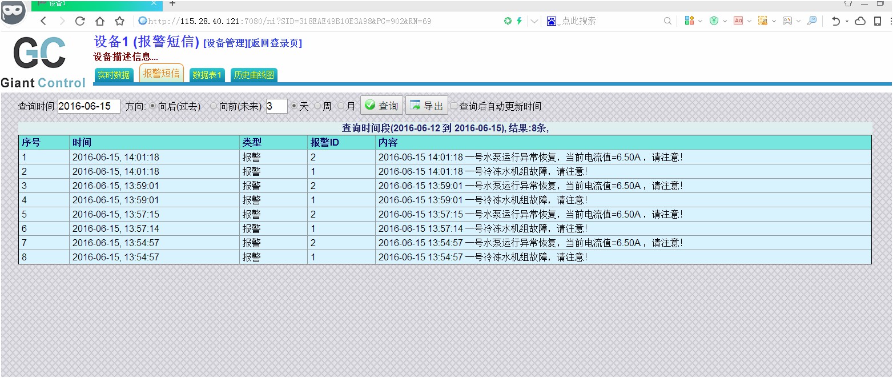Click the 查询 query button

coord(381,106)
